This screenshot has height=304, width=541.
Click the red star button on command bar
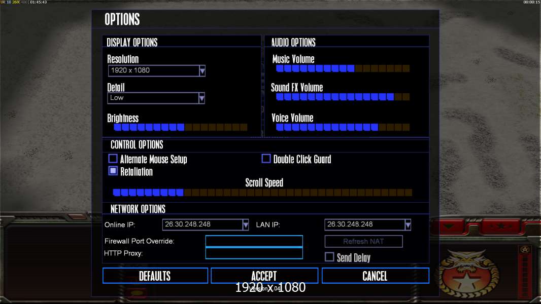pos(501,226)
